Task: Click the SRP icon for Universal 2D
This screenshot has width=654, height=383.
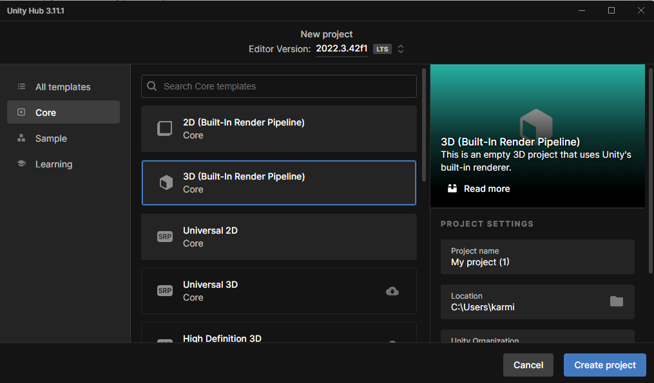Action: (x=165, y=237)
